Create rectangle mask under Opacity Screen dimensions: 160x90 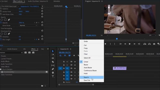(5, 20)
